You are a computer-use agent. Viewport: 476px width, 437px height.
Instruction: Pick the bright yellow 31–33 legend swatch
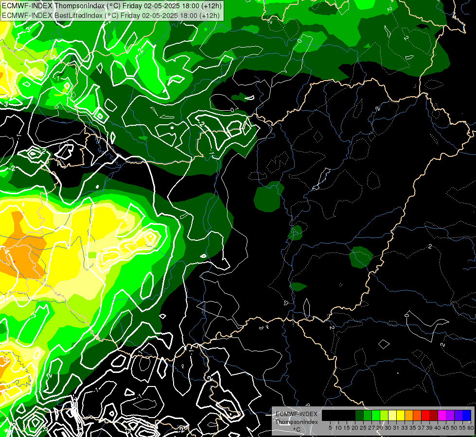(x=401, y=415)
